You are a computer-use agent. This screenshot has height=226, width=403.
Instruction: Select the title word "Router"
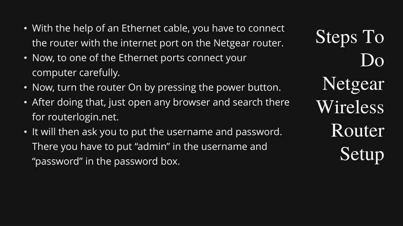[x=357, y=131]
